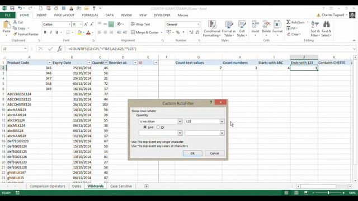Toggle Wrap Text
This screenshot has height=201, width=358.
click(140, 24)
